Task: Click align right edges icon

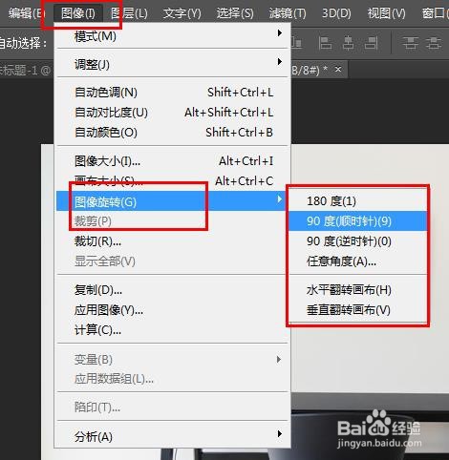Action: (x=371, y=43)
